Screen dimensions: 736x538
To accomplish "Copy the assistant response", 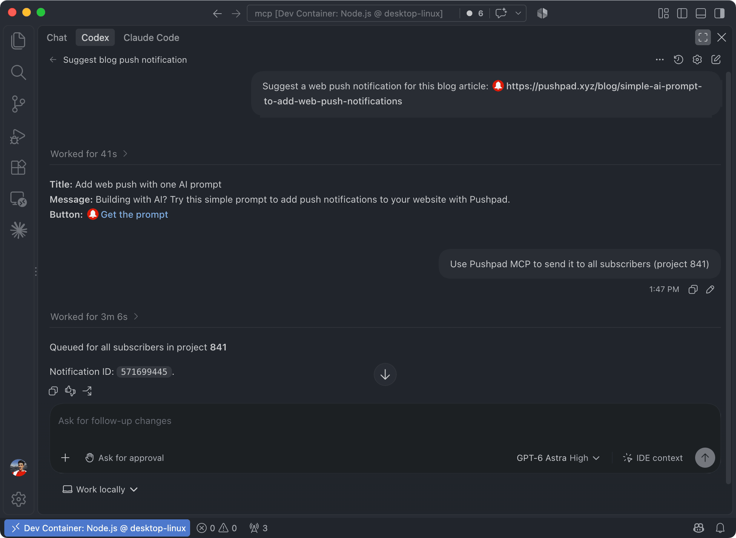I will point(53,391).
